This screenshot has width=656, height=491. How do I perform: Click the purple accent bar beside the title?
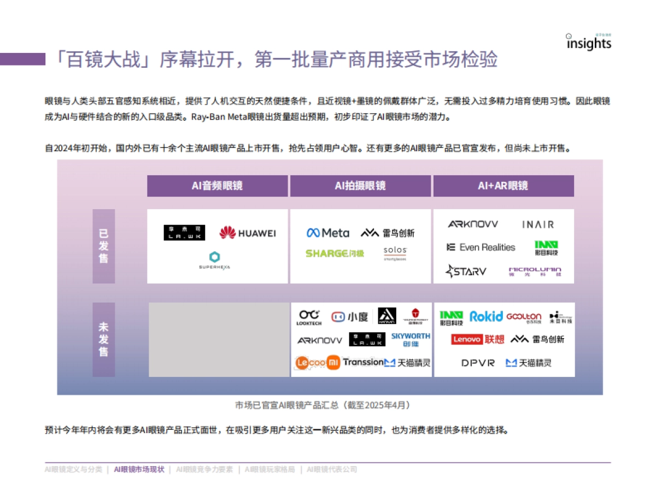pyautogui.click(x=24, y=60)
